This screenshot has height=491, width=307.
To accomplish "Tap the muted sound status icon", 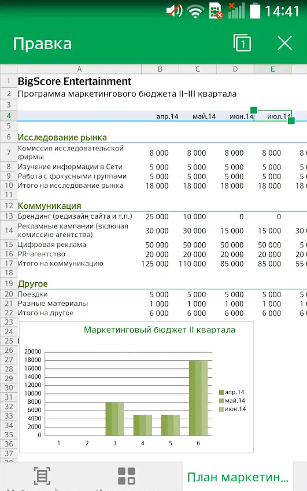I will click(x=174, y=11).
